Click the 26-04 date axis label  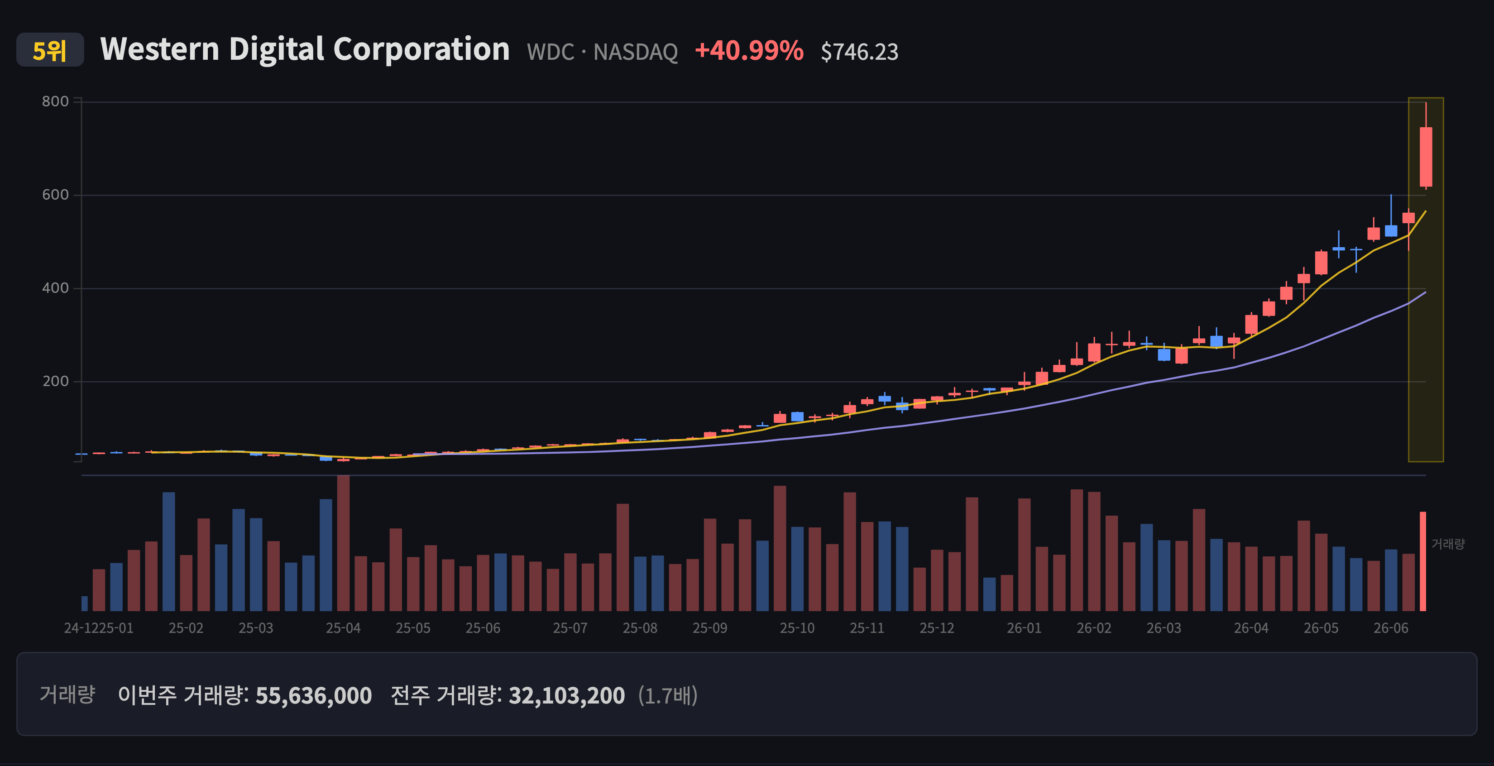(x=1252, y=628)
